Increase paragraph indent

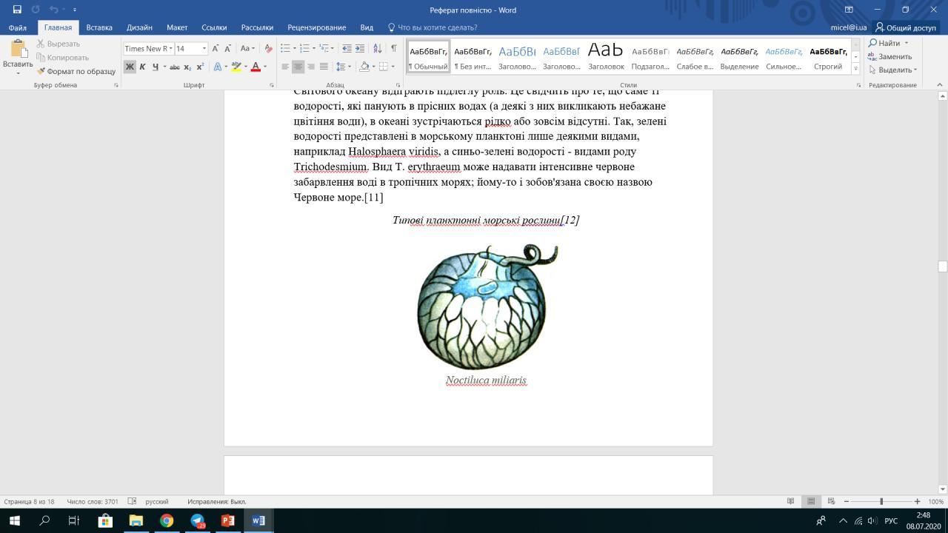(x=359, y=48)
